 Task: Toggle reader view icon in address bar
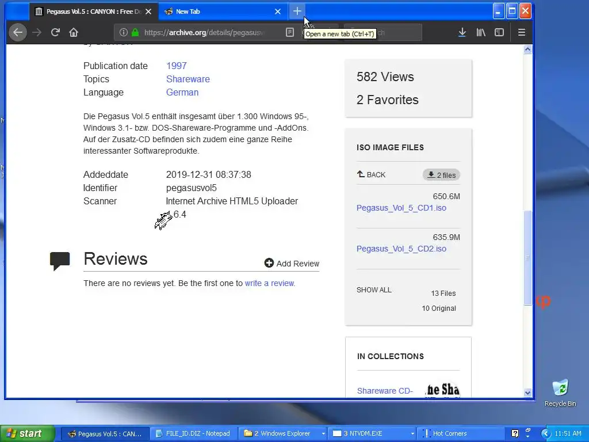[x=290, y=32]
